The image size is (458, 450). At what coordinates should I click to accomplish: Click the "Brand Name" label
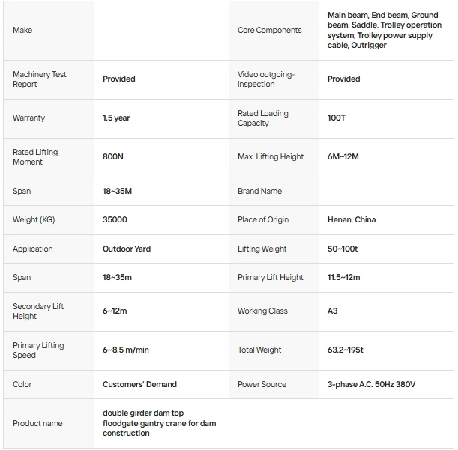259,192
